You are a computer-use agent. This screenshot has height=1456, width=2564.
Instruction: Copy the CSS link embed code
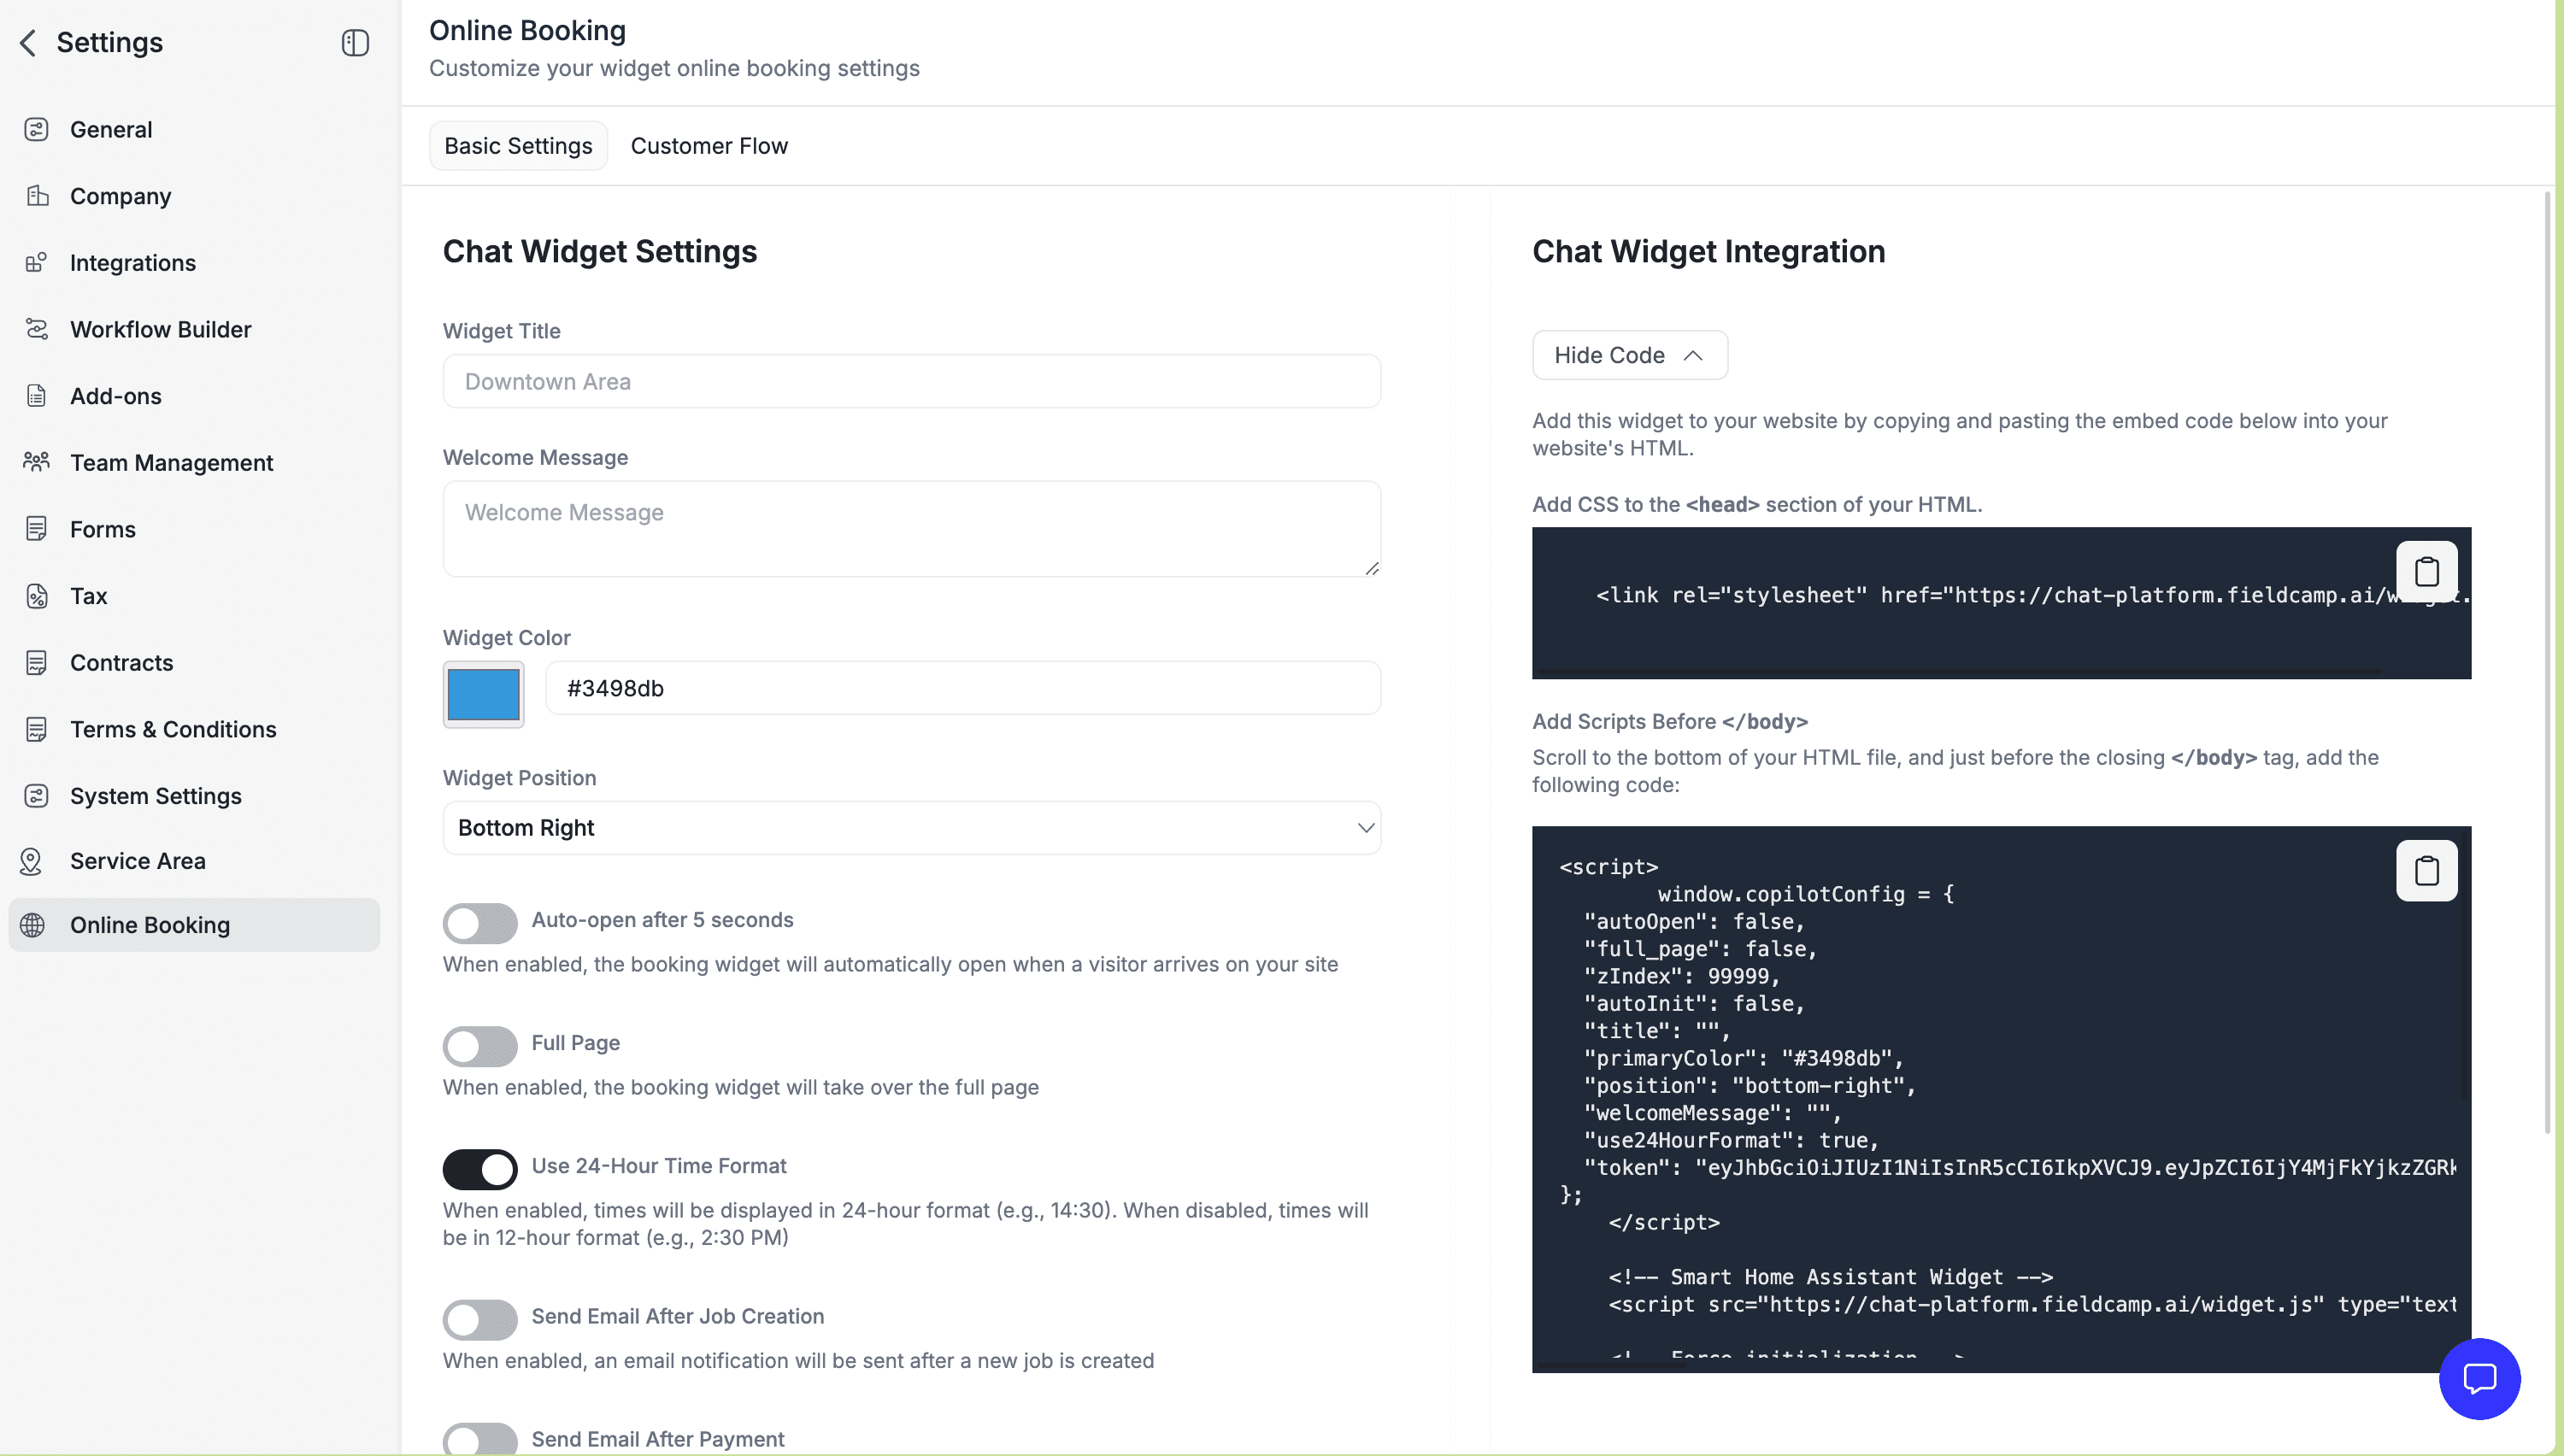pos(2426,572)
